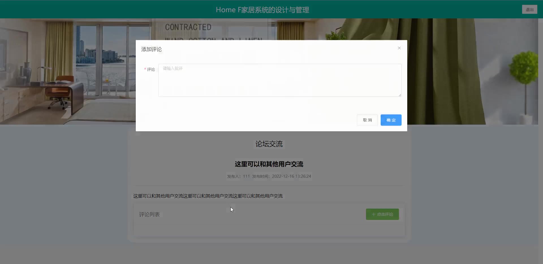Cancel the comment with the 取消 button
The height and width of the screenshot is (264, 543).
367,120
